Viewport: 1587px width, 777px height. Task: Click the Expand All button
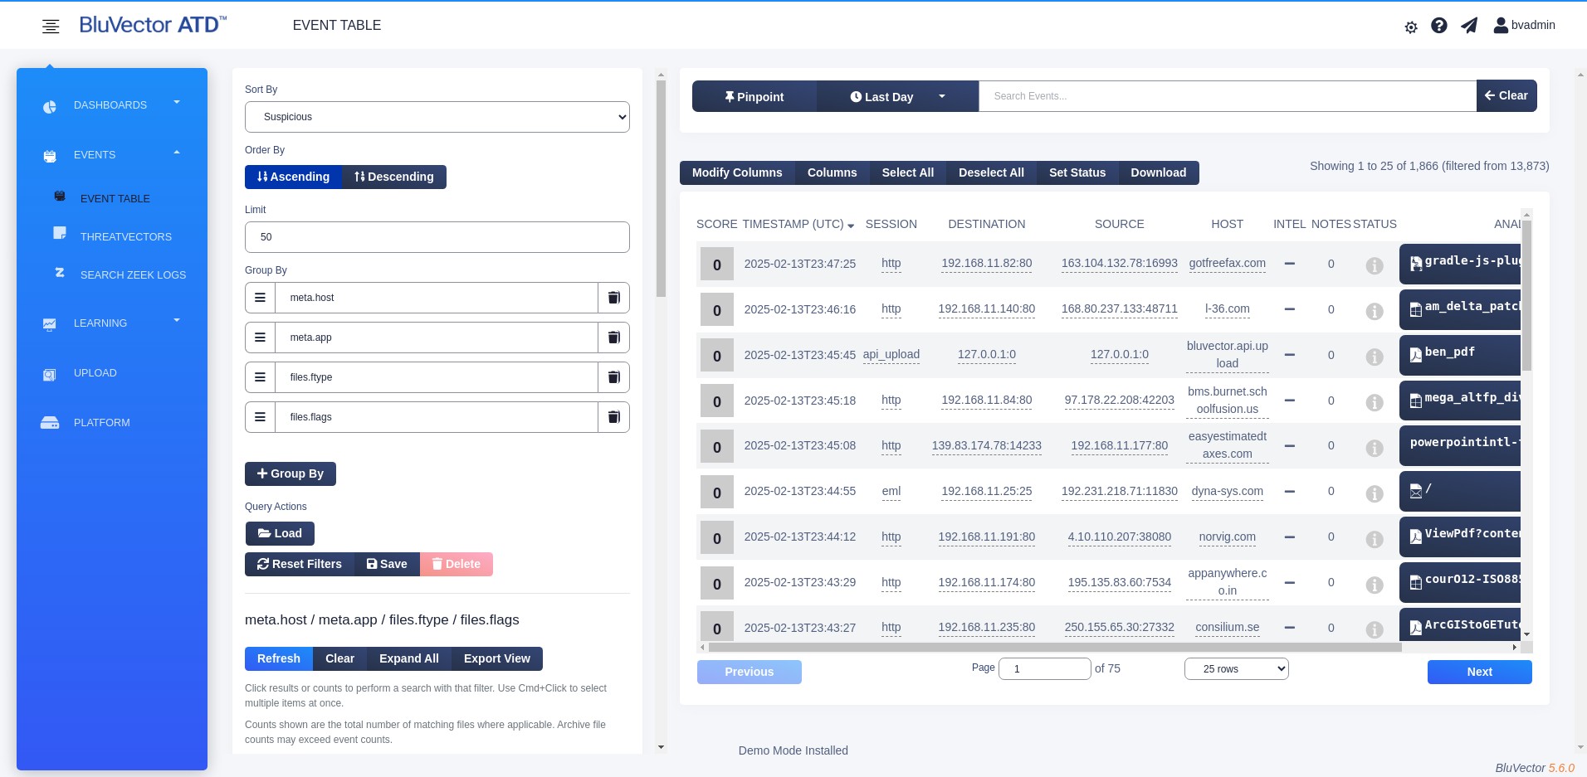pos(409,658)
